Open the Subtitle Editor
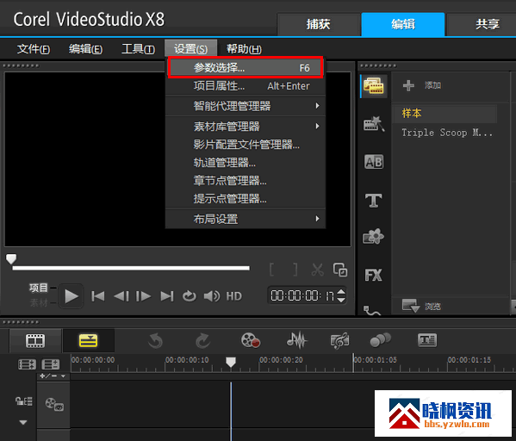Image resolution: width=516 pixels, height=441 pixels. click(x=427, y=340)
